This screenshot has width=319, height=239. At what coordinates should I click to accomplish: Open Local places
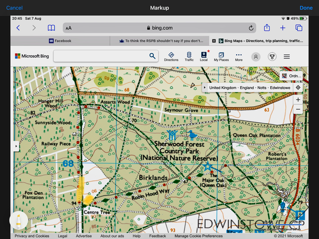[x=204, y=57]
